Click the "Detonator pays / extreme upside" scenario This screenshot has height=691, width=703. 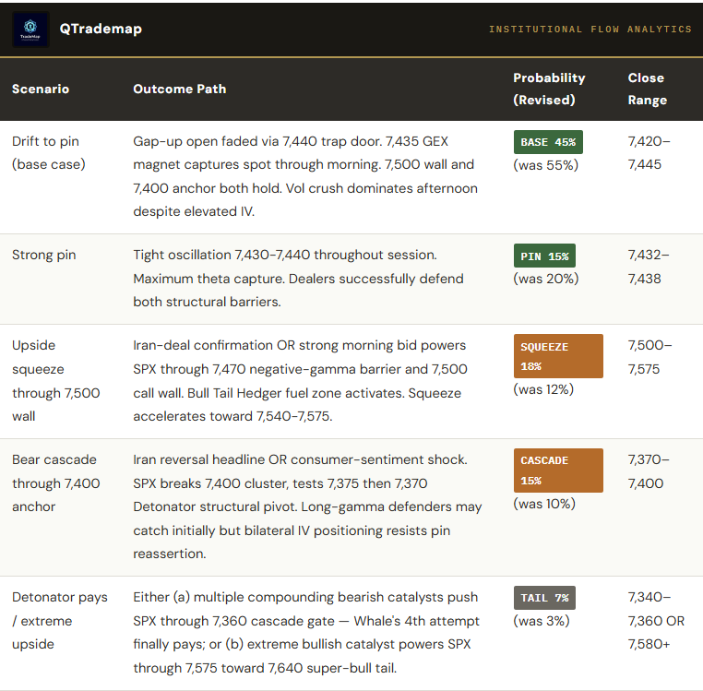[x=60, y=621]
